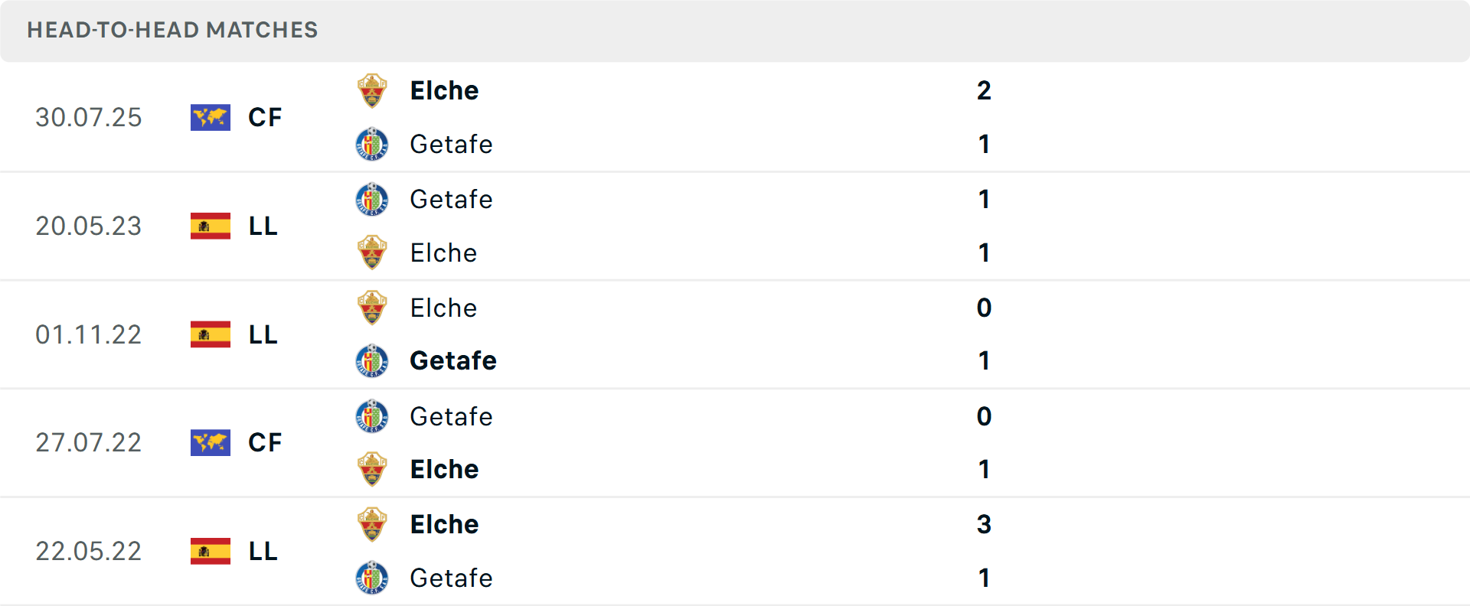
Task: Open bold Elche team in 30.07.25 match
Action: click(x=444, y=91)
